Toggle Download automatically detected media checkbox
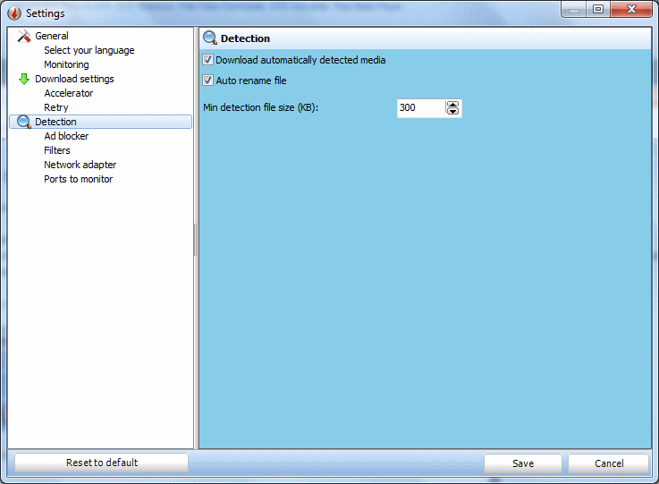The image size is (659, 484). [x=207, y=60]
